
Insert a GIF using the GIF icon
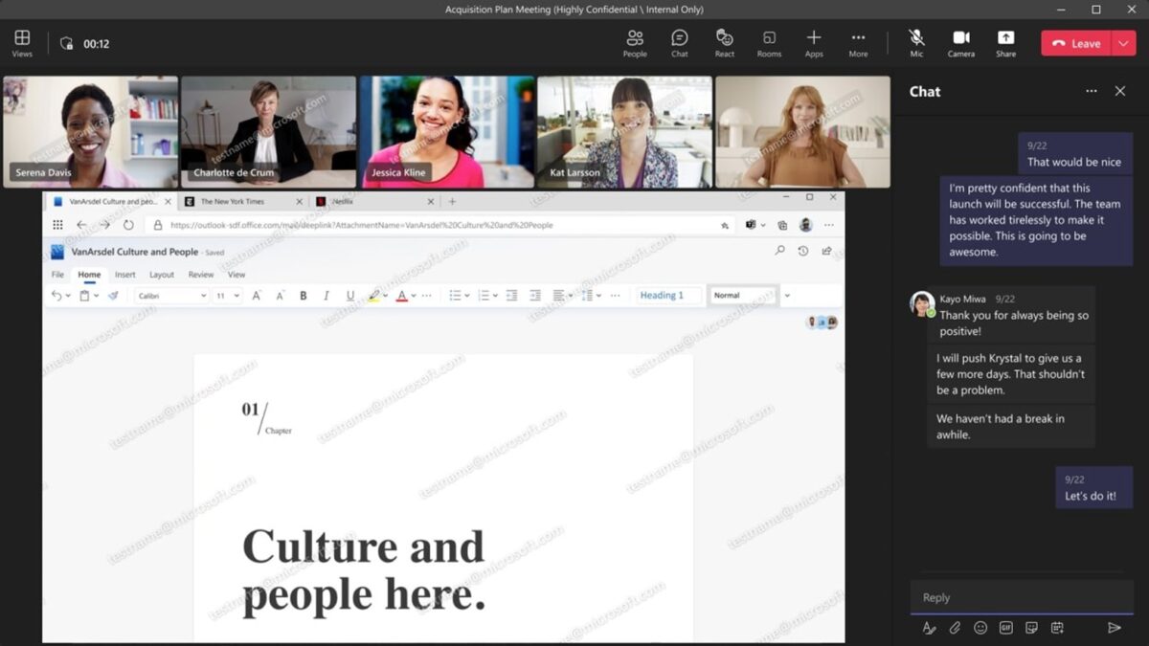coord(1004,628)
